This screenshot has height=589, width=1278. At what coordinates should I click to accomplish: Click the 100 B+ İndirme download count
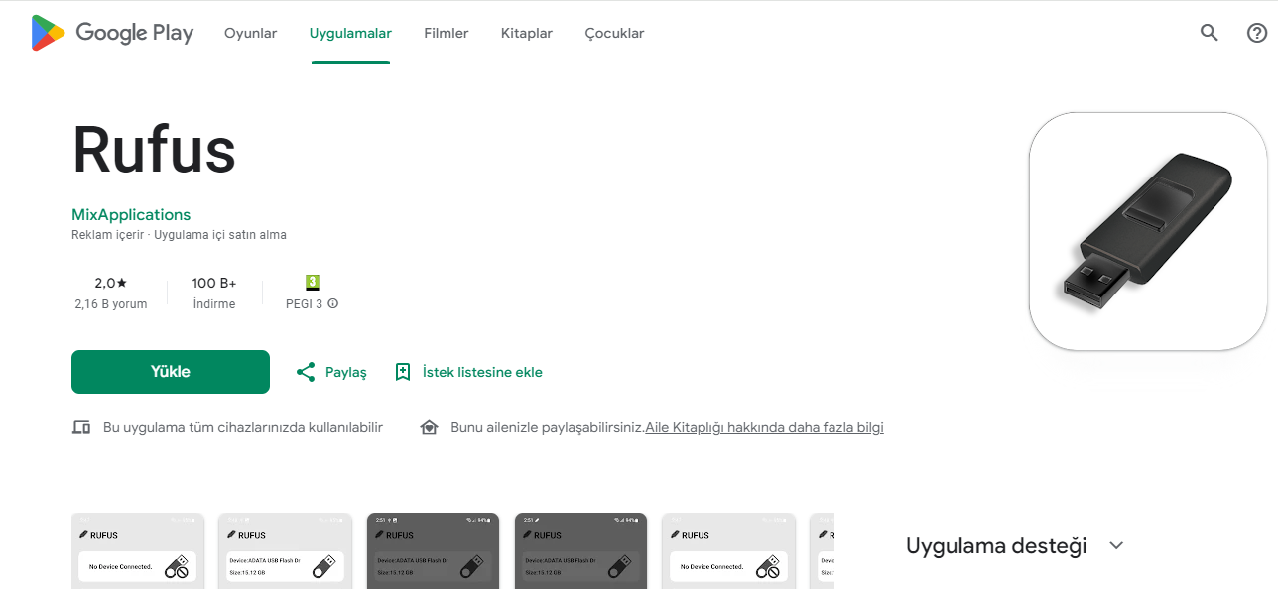214,293
